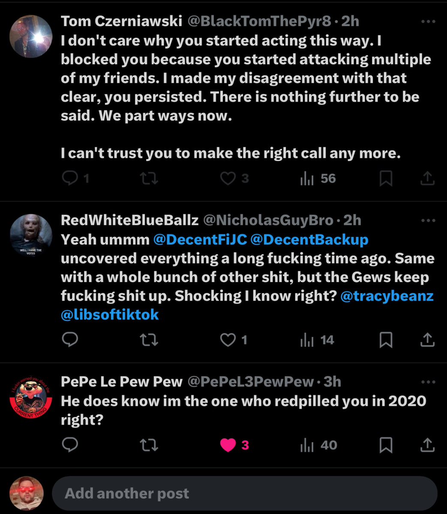447x514 pixels.
Task: Share Tom Czerniawski's post
Action: tap(427, 178)
